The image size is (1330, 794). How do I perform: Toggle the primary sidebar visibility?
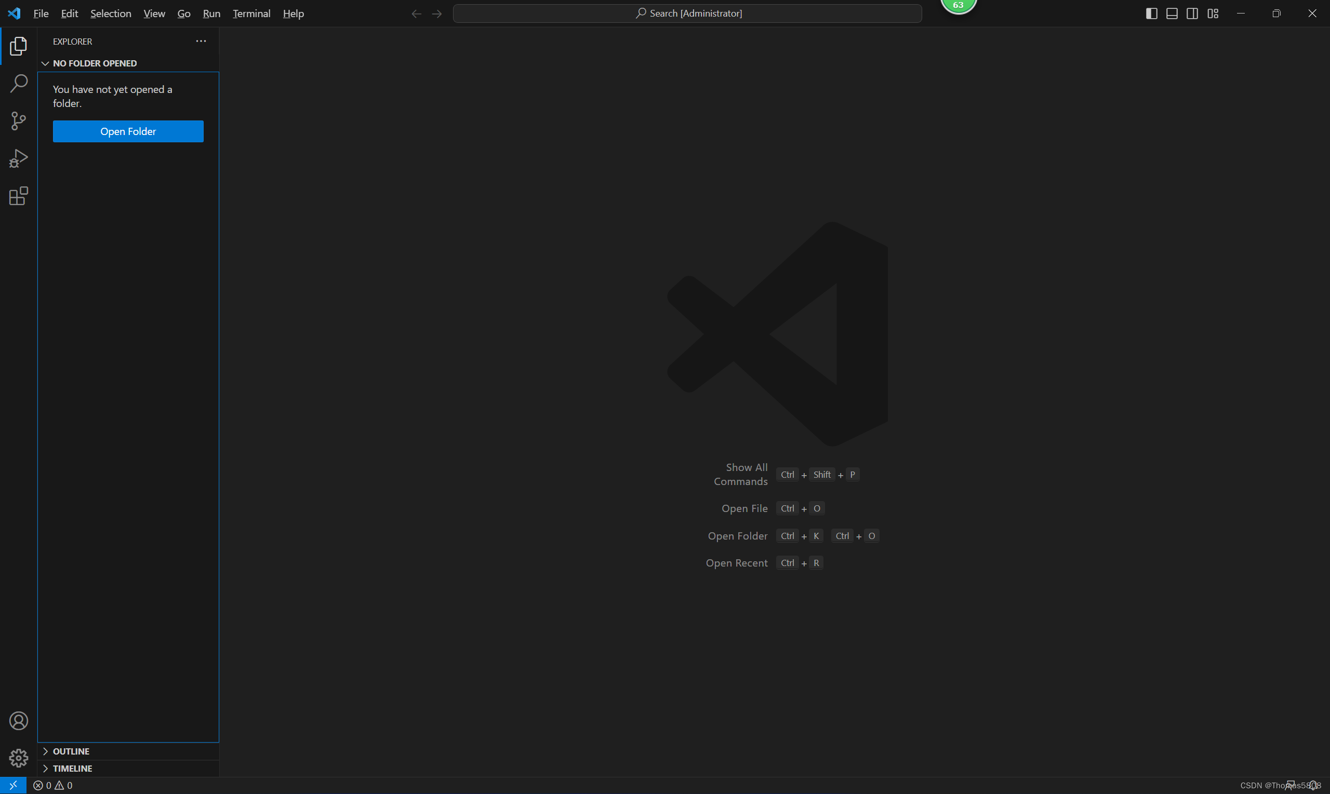tap(1151, 14)
